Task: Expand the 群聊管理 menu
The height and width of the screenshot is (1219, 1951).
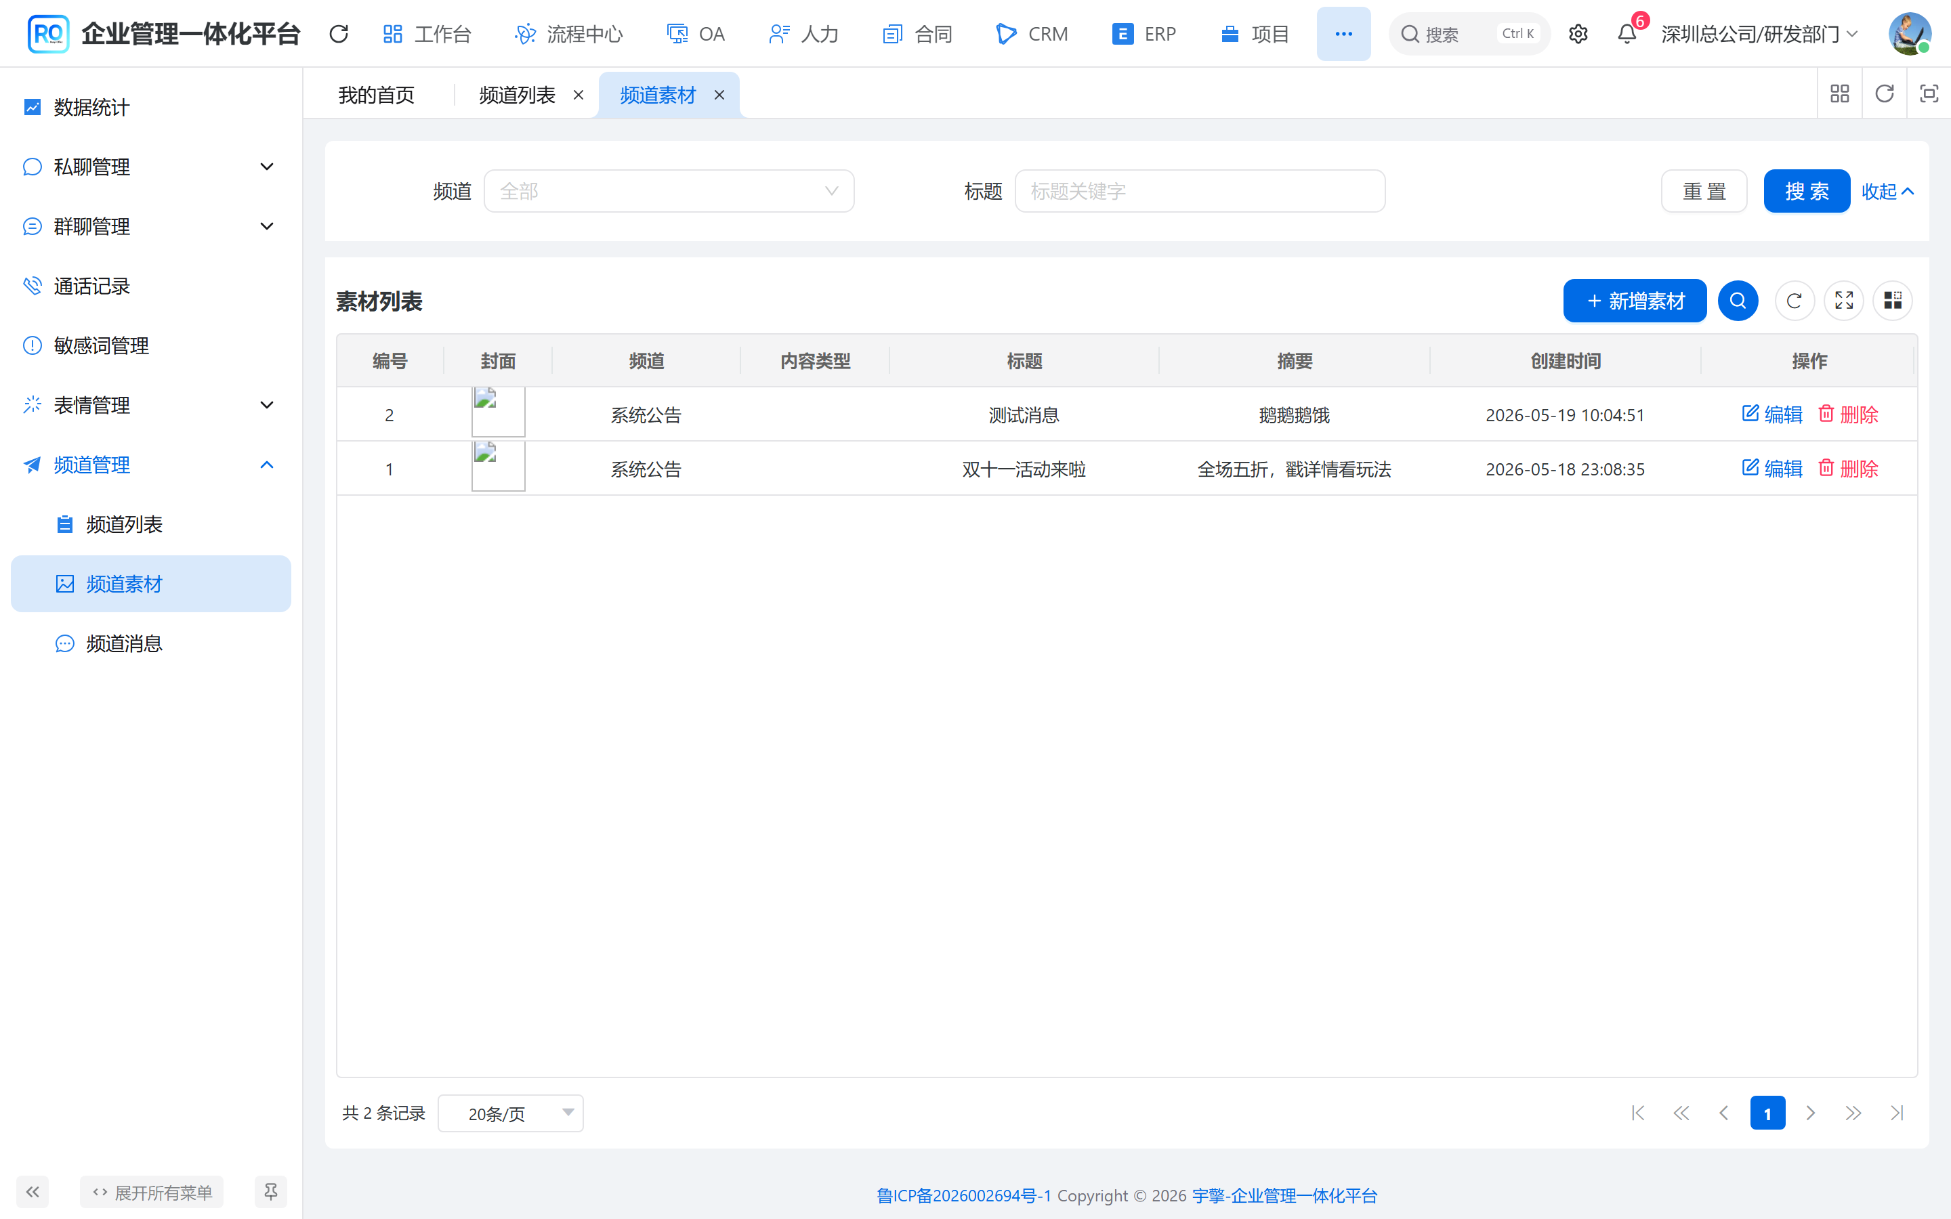Action: pos(151,227)
